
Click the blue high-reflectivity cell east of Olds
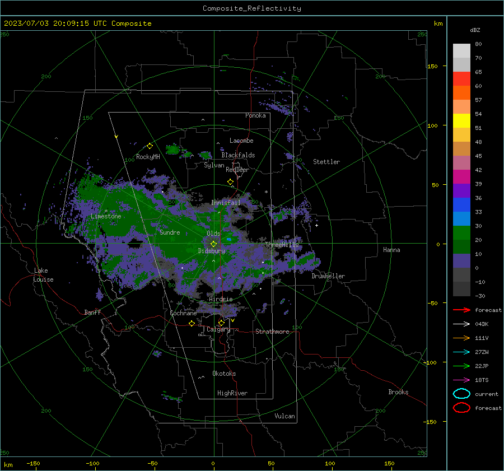tap(229, 240)
